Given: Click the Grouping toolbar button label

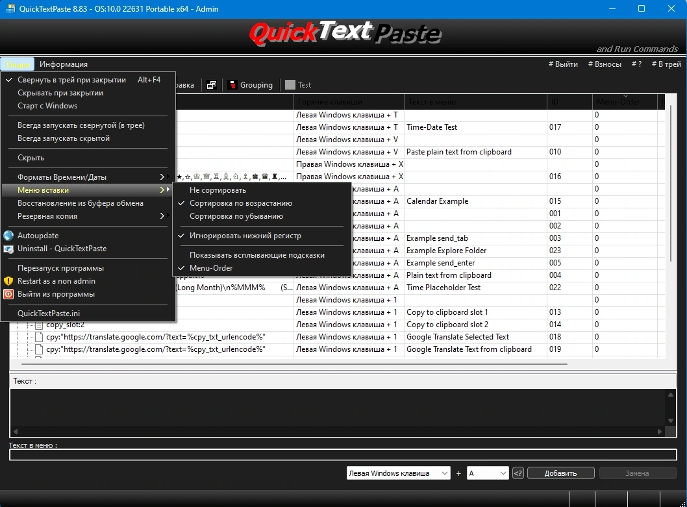Looking at the screenshot, I should click(x=256, y=85).
